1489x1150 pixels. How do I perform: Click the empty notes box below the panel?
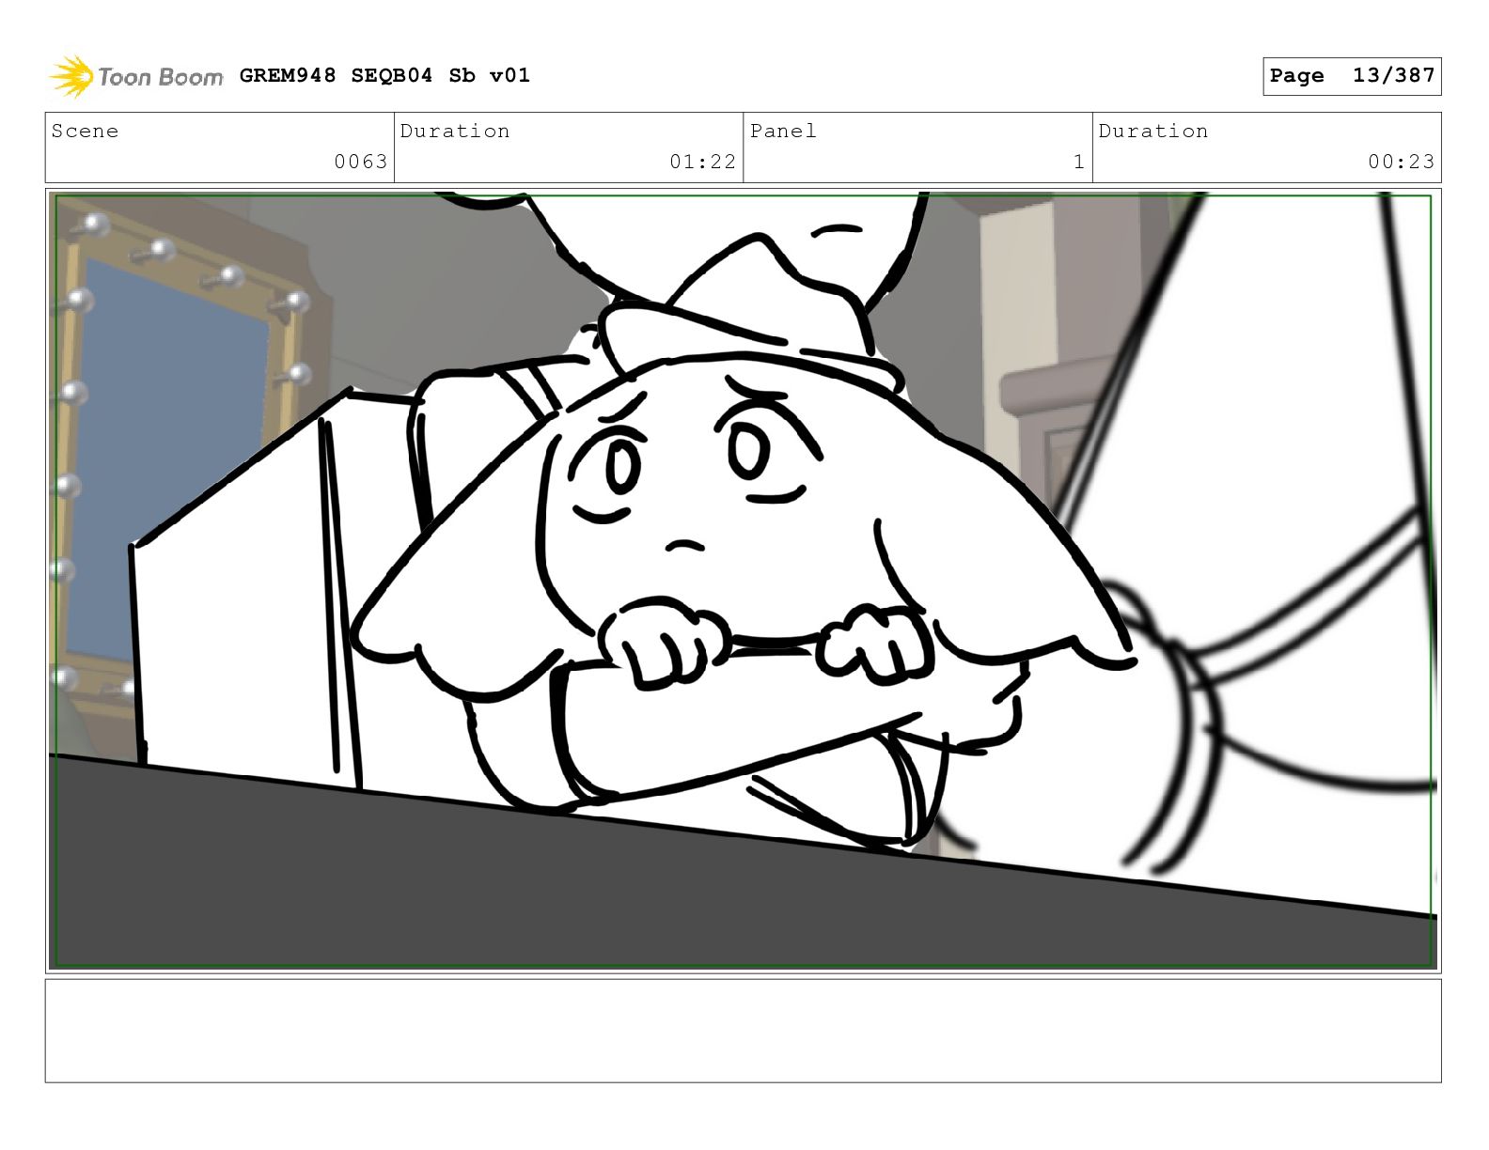coord(743,1031)
